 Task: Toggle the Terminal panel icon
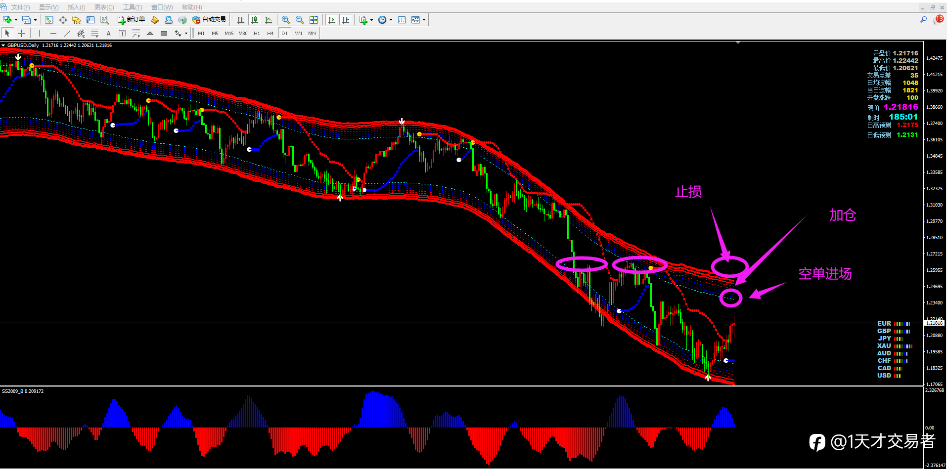90,20
